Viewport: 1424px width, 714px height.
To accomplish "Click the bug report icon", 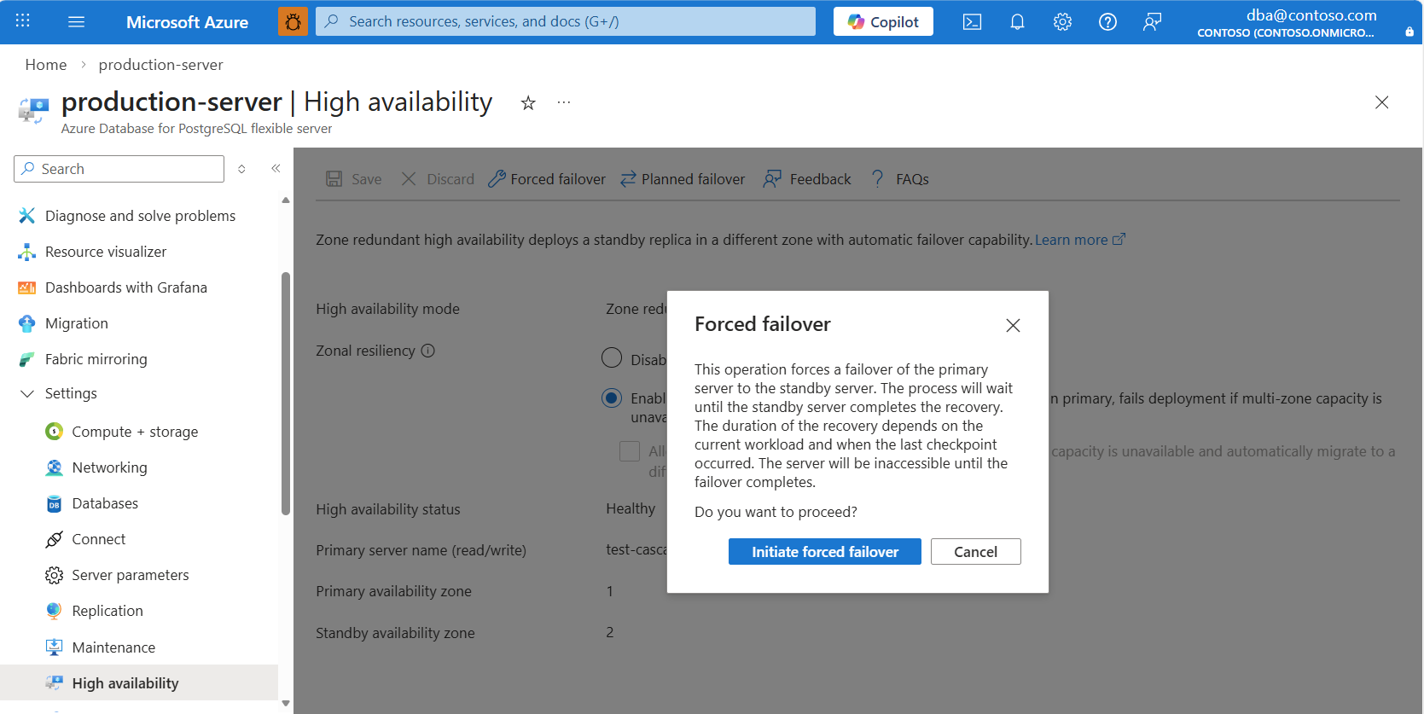I will [293, 22].
